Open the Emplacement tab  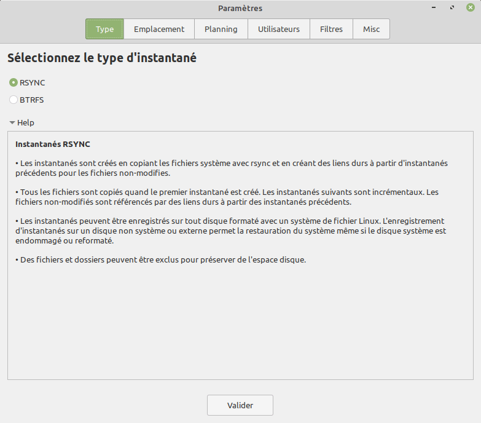159,29
